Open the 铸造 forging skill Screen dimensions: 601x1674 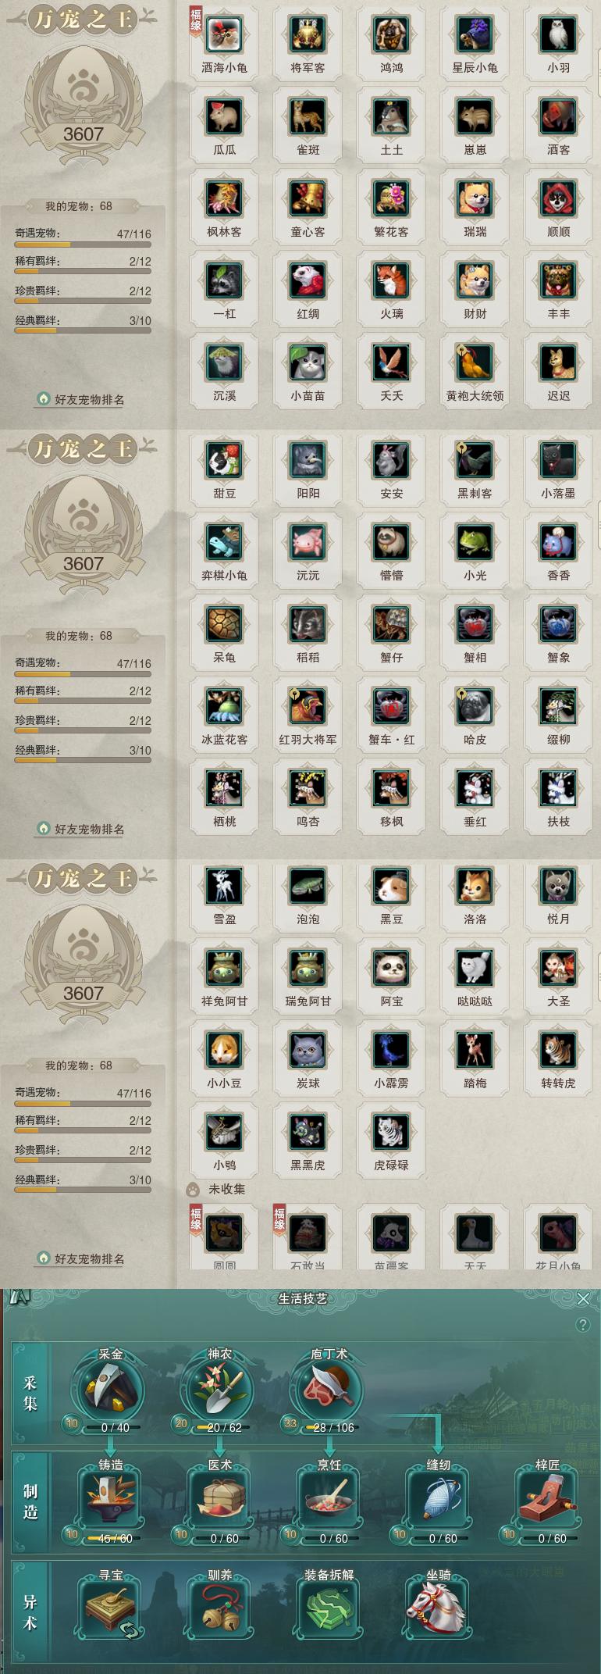[110, 1498]
